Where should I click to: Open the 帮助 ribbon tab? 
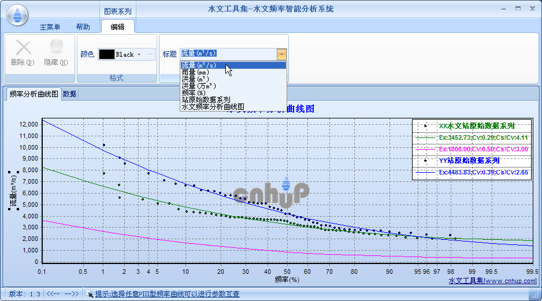coord(83,27)
